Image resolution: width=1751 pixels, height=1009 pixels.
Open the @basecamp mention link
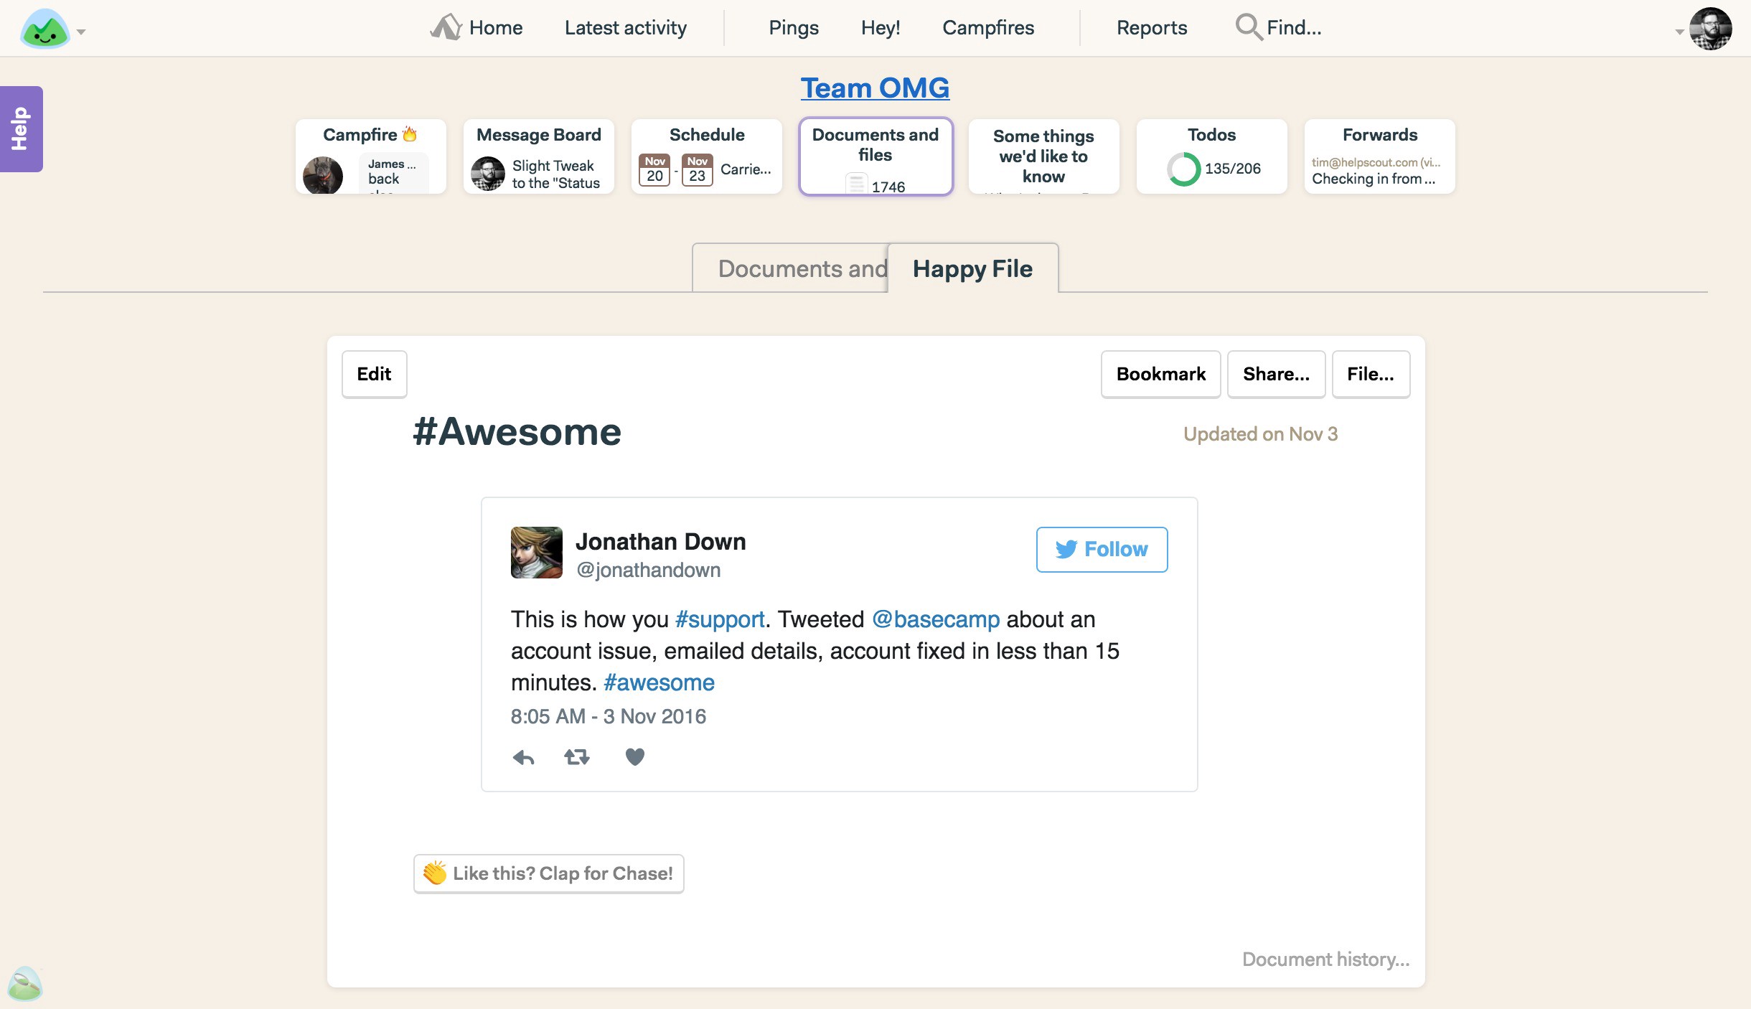(936, 619)
